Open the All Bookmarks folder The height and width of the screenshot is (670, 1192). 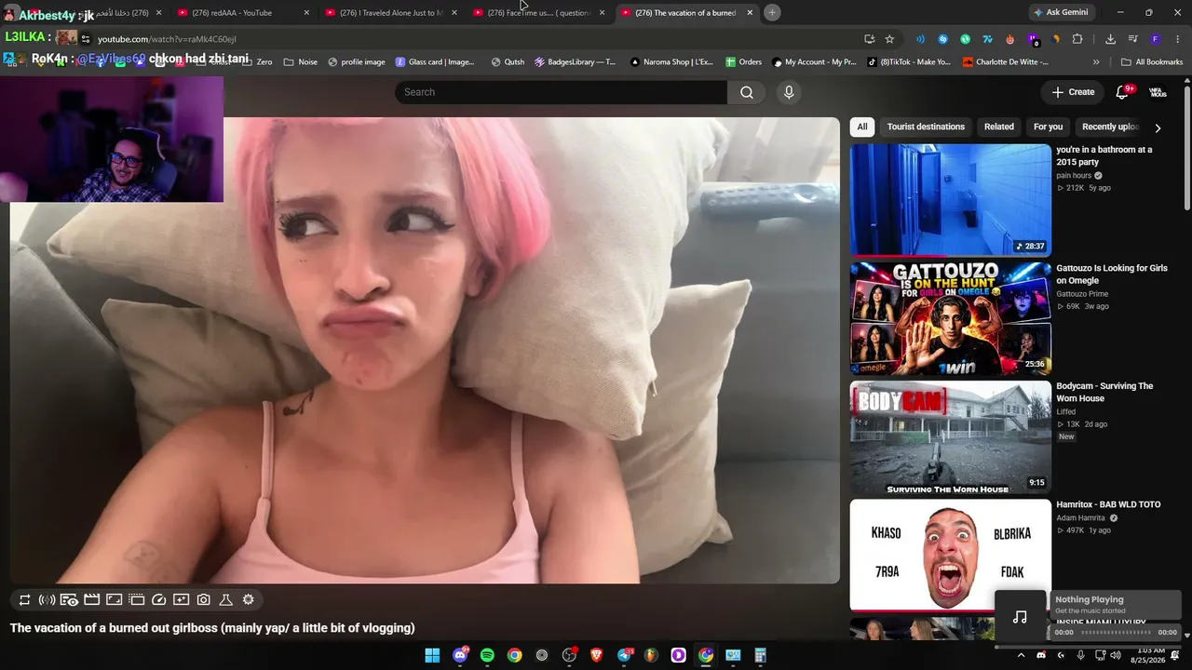(x=1152, y=62)
